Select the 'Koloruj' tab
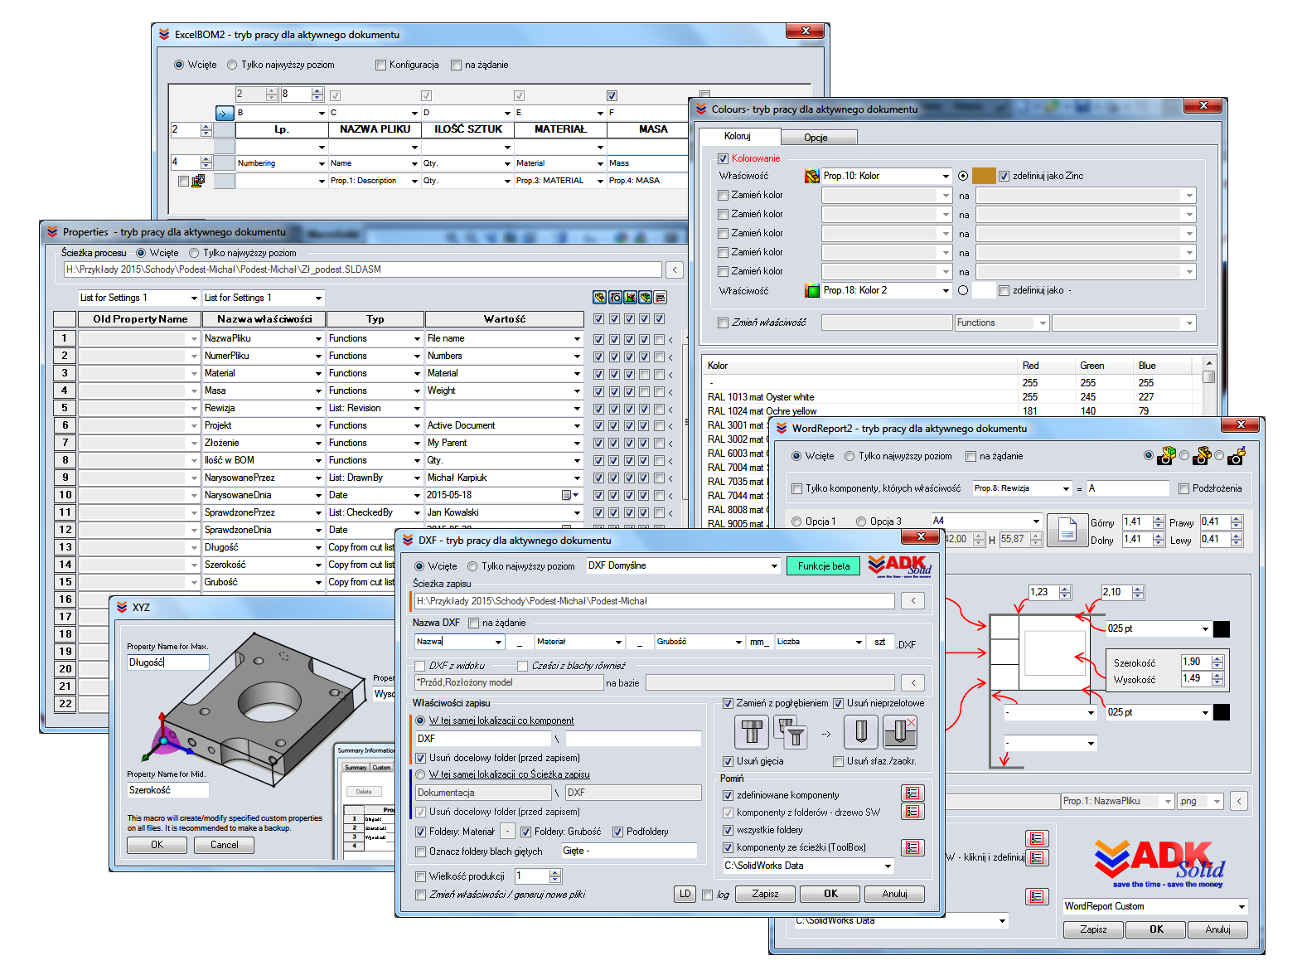The image size is (1302, 980). tap(738, 136)
